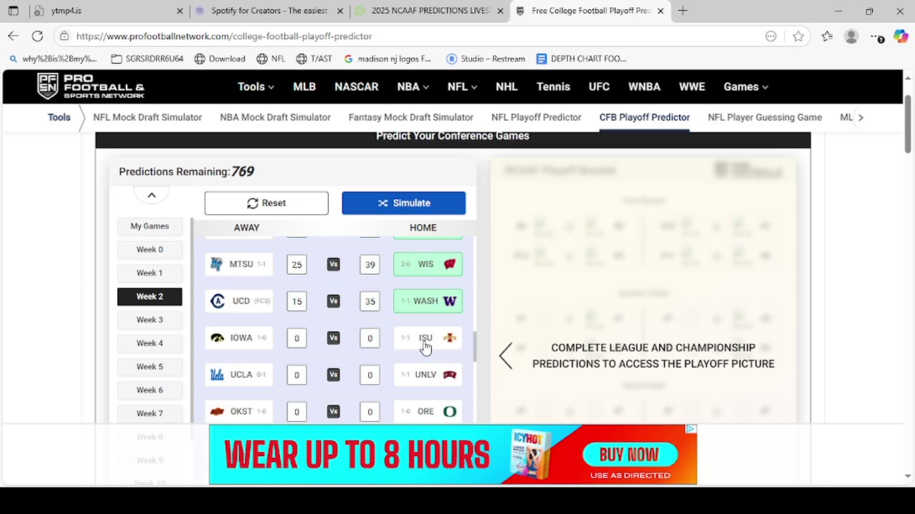Open the Tennis menu item
This screenshot has height=514, width=915.
[553, 86]
